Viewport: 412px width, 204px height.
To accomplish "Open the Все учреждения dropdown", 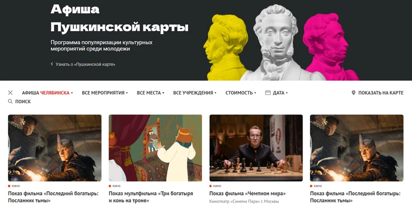I will pyautogui.click(x=194, y=93).
